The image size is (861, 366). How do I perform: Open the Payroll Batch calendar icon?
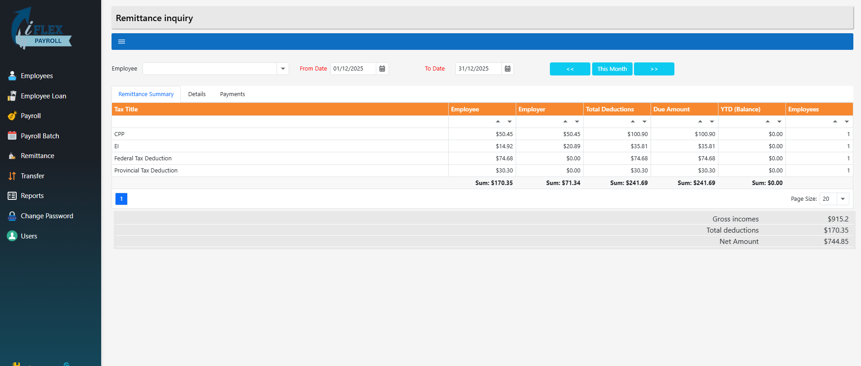[12, 136]
